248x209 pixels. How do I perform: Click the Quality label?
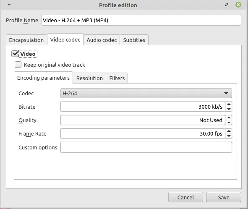27,120
